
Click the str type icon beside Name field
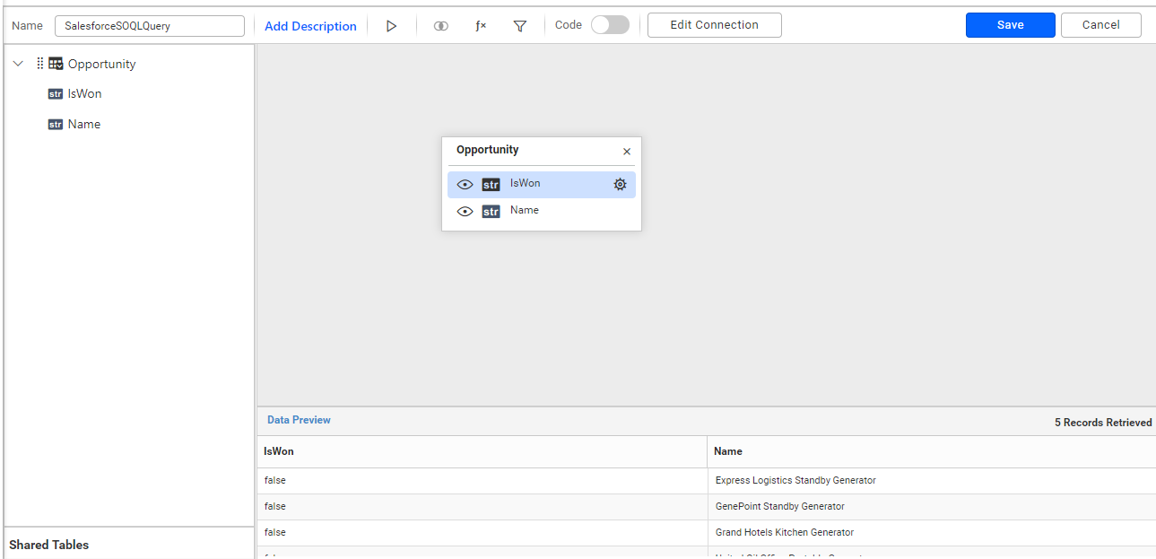56,124
